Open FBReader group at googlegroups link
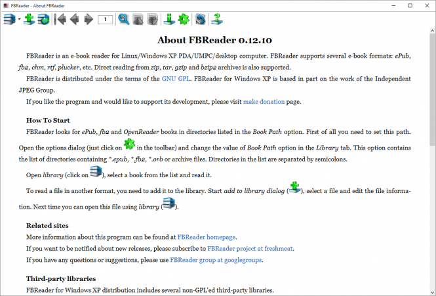 216,260
